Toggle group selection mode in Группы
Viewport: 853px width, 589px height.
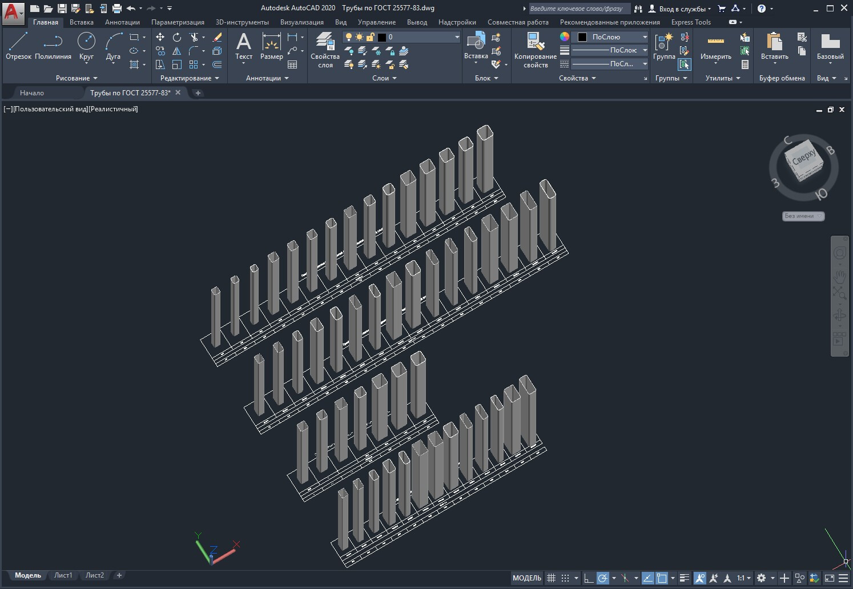click(685, 64)
